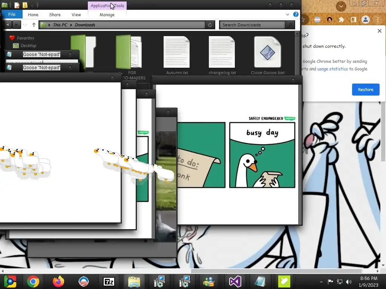Open the Manage tab under Application Tools
The width and height of the screenshot is (386, 289).
tap(107, 15)
